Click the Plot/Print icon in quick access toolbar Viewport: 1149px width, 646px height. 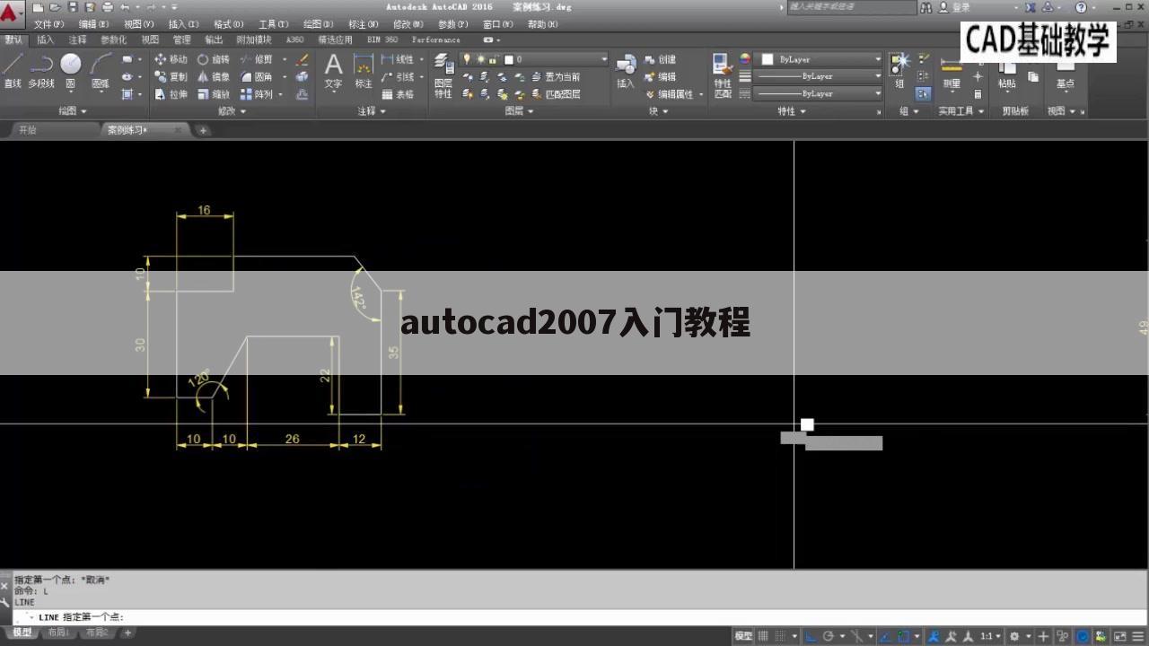[x=108, y=7]
